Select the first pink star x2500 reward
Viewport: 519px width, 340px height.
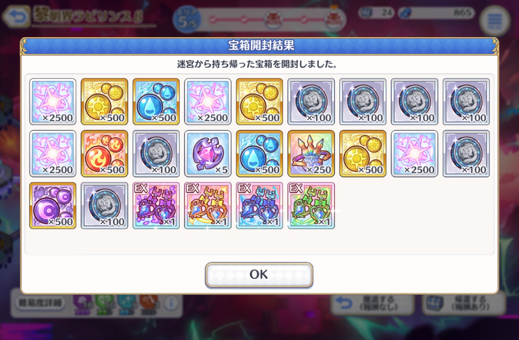click(x=53, y=102)
